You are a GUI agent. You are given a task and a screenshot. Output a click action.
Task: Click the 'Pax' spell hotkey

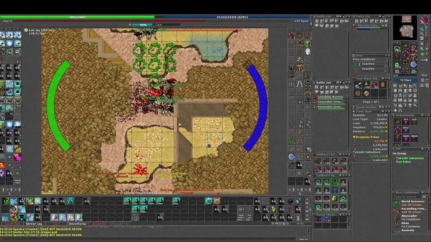[x=176, y=201]
